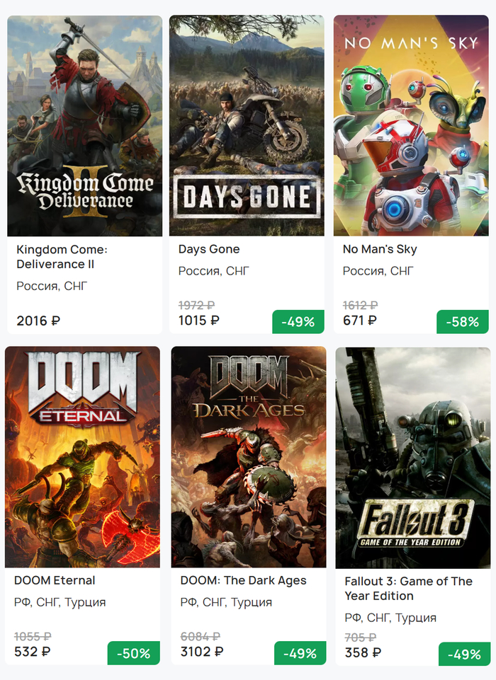Select the DOOM Eternal cover image
The height and width of the screenshot is (680, 496).
[82, 457]
